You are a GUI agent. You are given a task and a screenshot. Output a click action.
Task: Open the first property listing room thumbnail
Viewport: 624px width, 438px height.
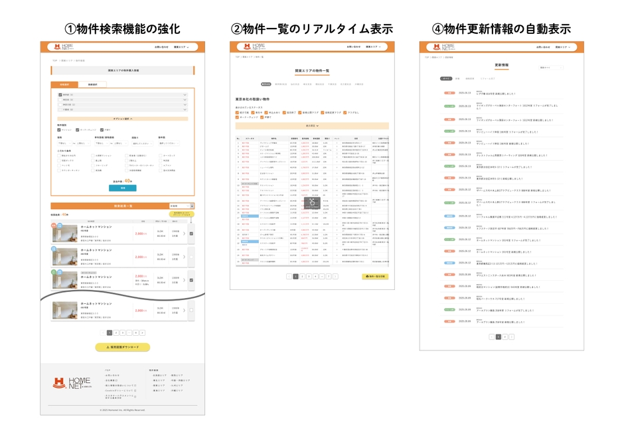click(65, 234)
